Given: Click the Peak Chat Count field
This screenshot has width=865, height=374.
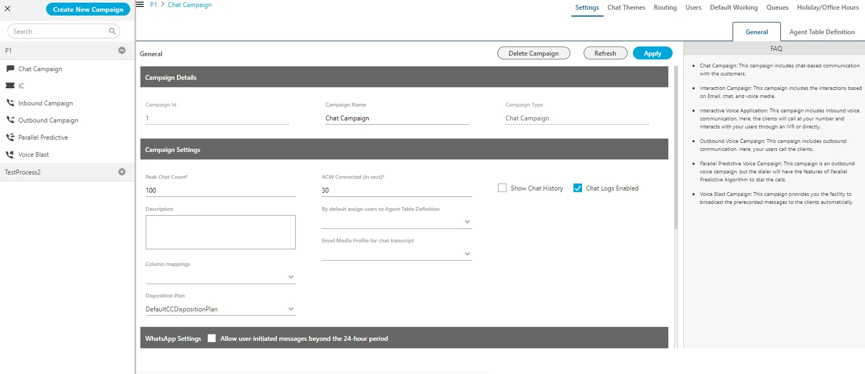Looking at the screenshot, I should point(220,190).
